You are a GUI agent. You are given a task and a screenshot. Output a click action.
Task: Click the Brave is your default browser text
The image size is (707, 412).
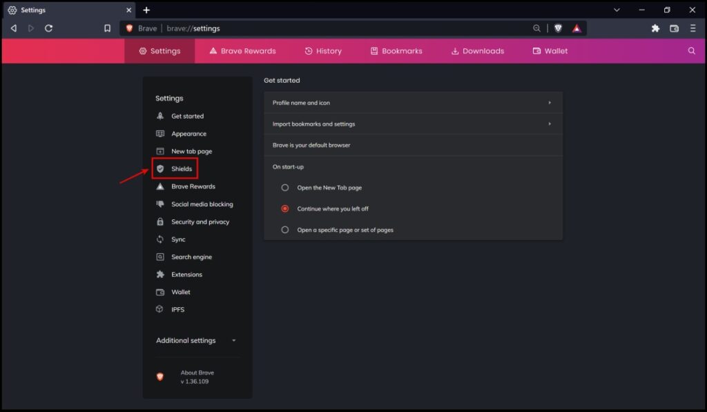311,145
